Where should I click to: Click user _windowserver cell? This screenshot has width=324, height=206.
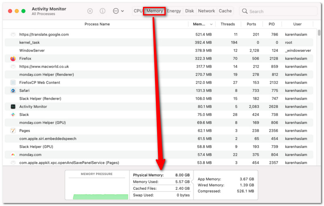pyautogui.click(x=298, y=50)
